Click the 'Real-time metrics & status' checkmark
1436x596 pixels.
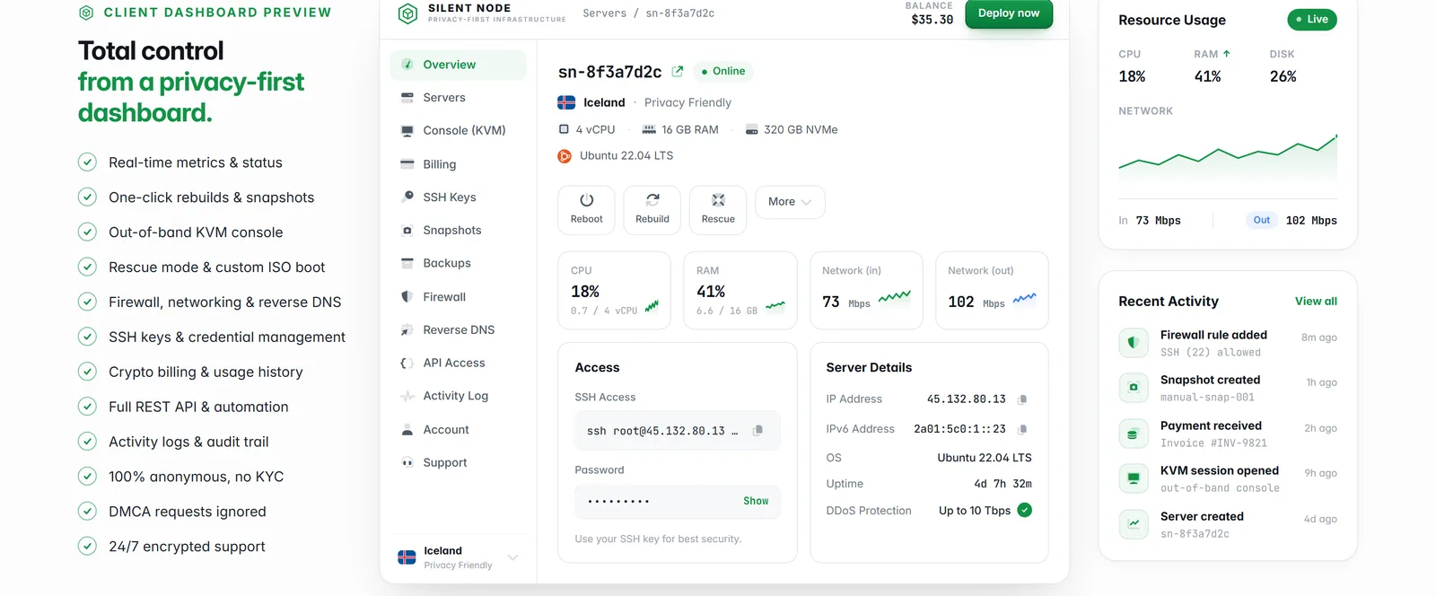pyautogui.click(x=87, y=162)
